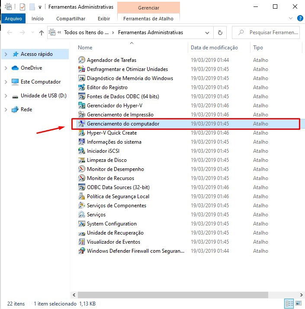Viewport: 305px width, 309px height.
Task: Click the Editor do Registro icon
Action: 82,87
